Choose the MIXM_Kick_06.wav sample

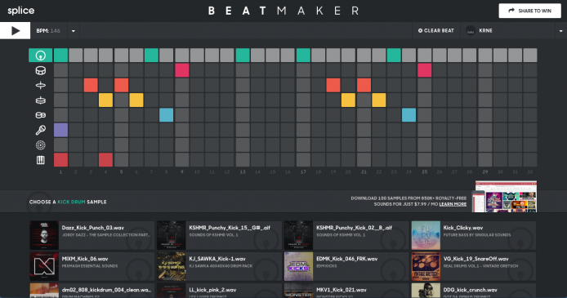[x=92, y=267]
